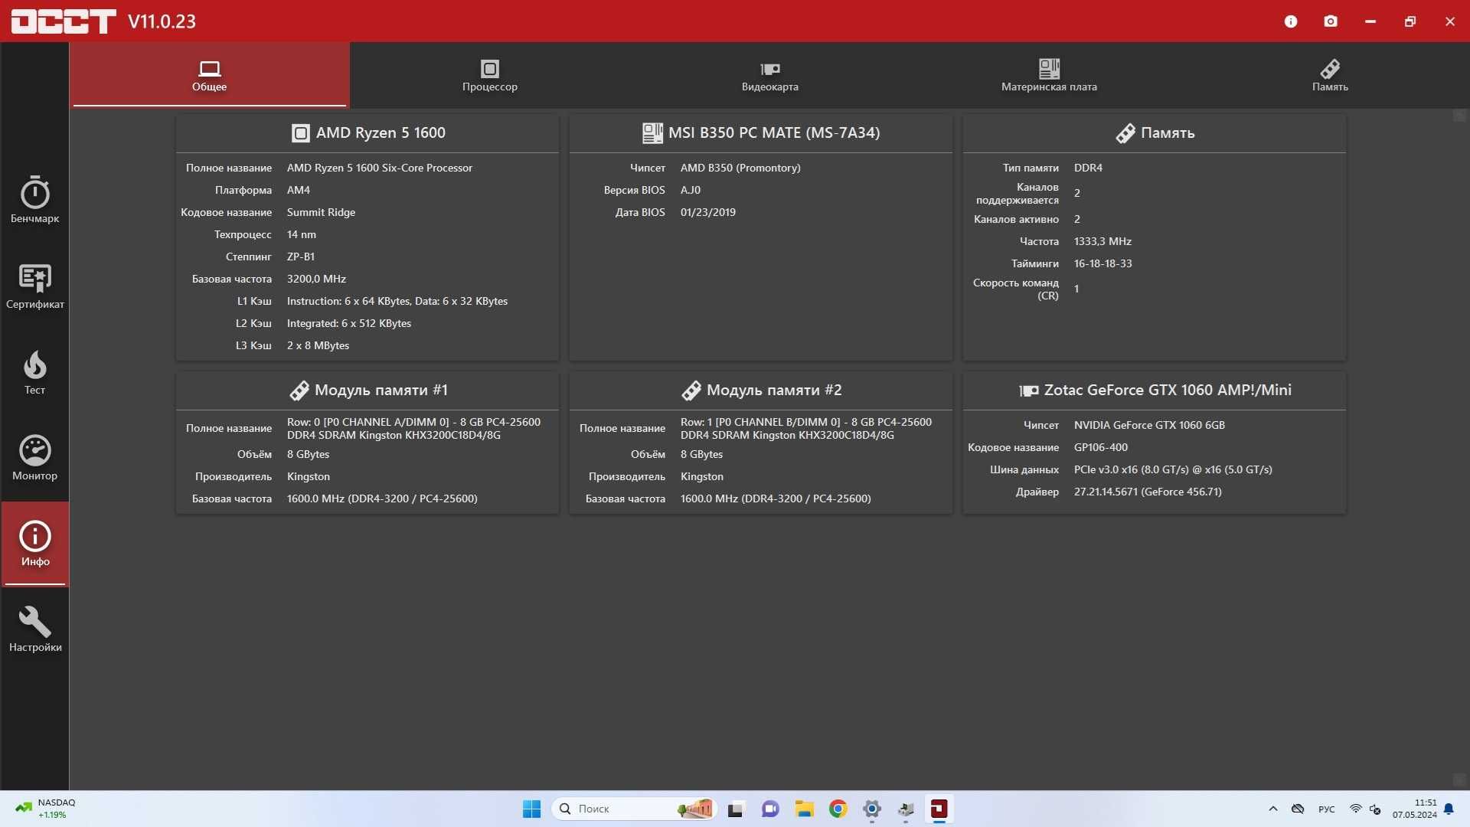1470x827 pixels.
Task: Switch to the Память tab
Action: (x=1330, y=75)
